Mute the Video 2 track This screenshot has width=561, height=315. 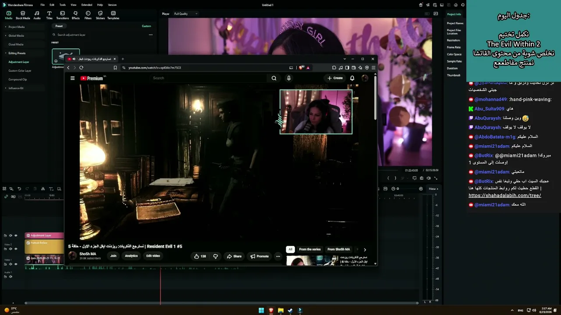pyautogui.click(x=11, y=249)
